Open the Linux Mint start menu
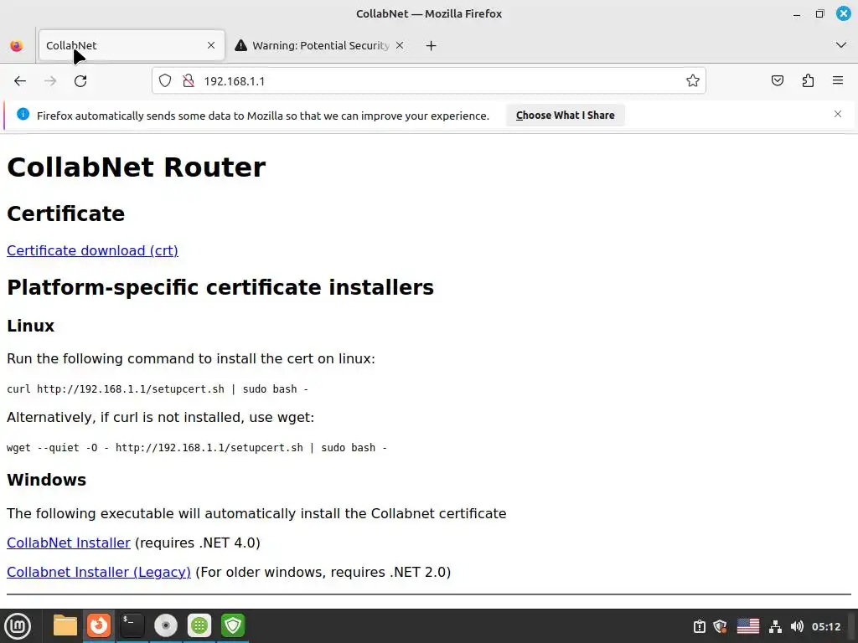This screenshot has width=858, height=643. point(18,626)
